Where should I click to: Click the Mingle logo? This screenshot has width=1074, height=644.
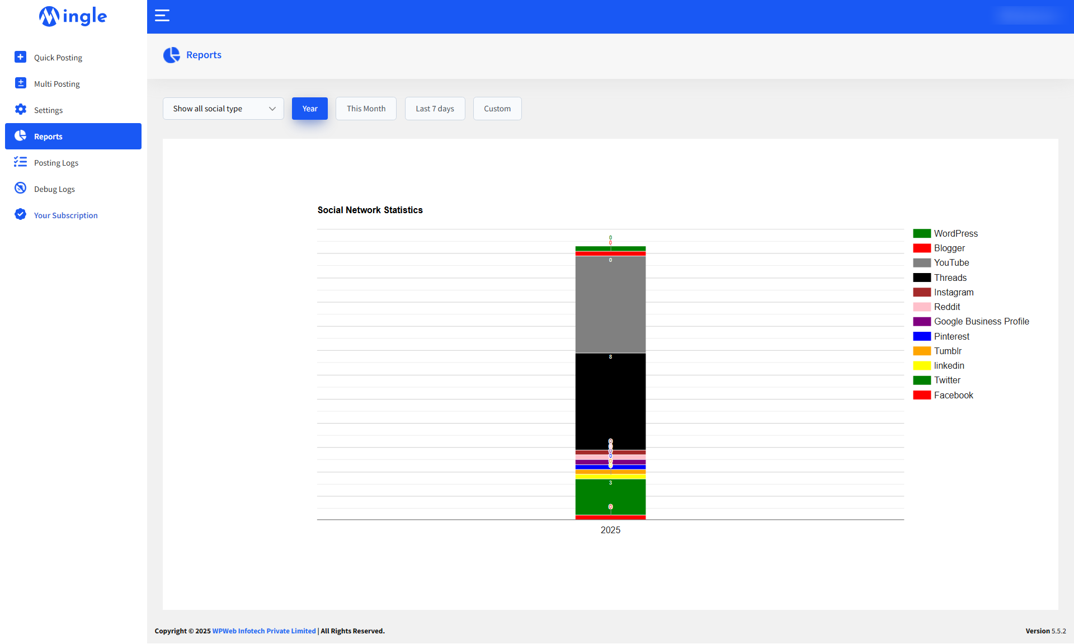pos(73,16)
